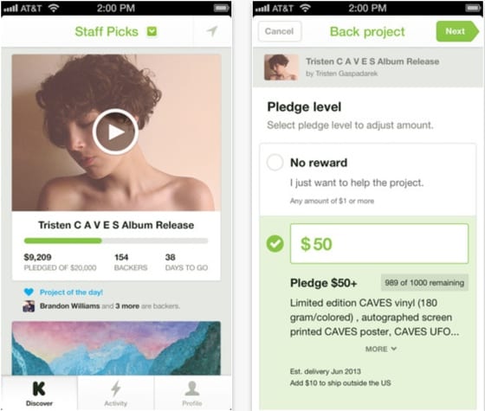Toggle the green $50 pledge checkmark
The height and width of the screenshot is (411, 485).
click(x=275, y=243)
